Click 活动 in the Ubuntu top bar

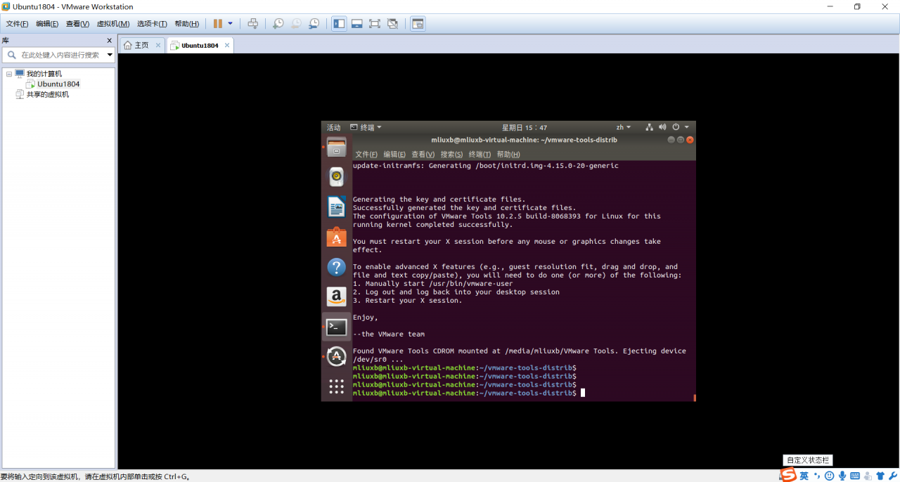coord(333,127)
